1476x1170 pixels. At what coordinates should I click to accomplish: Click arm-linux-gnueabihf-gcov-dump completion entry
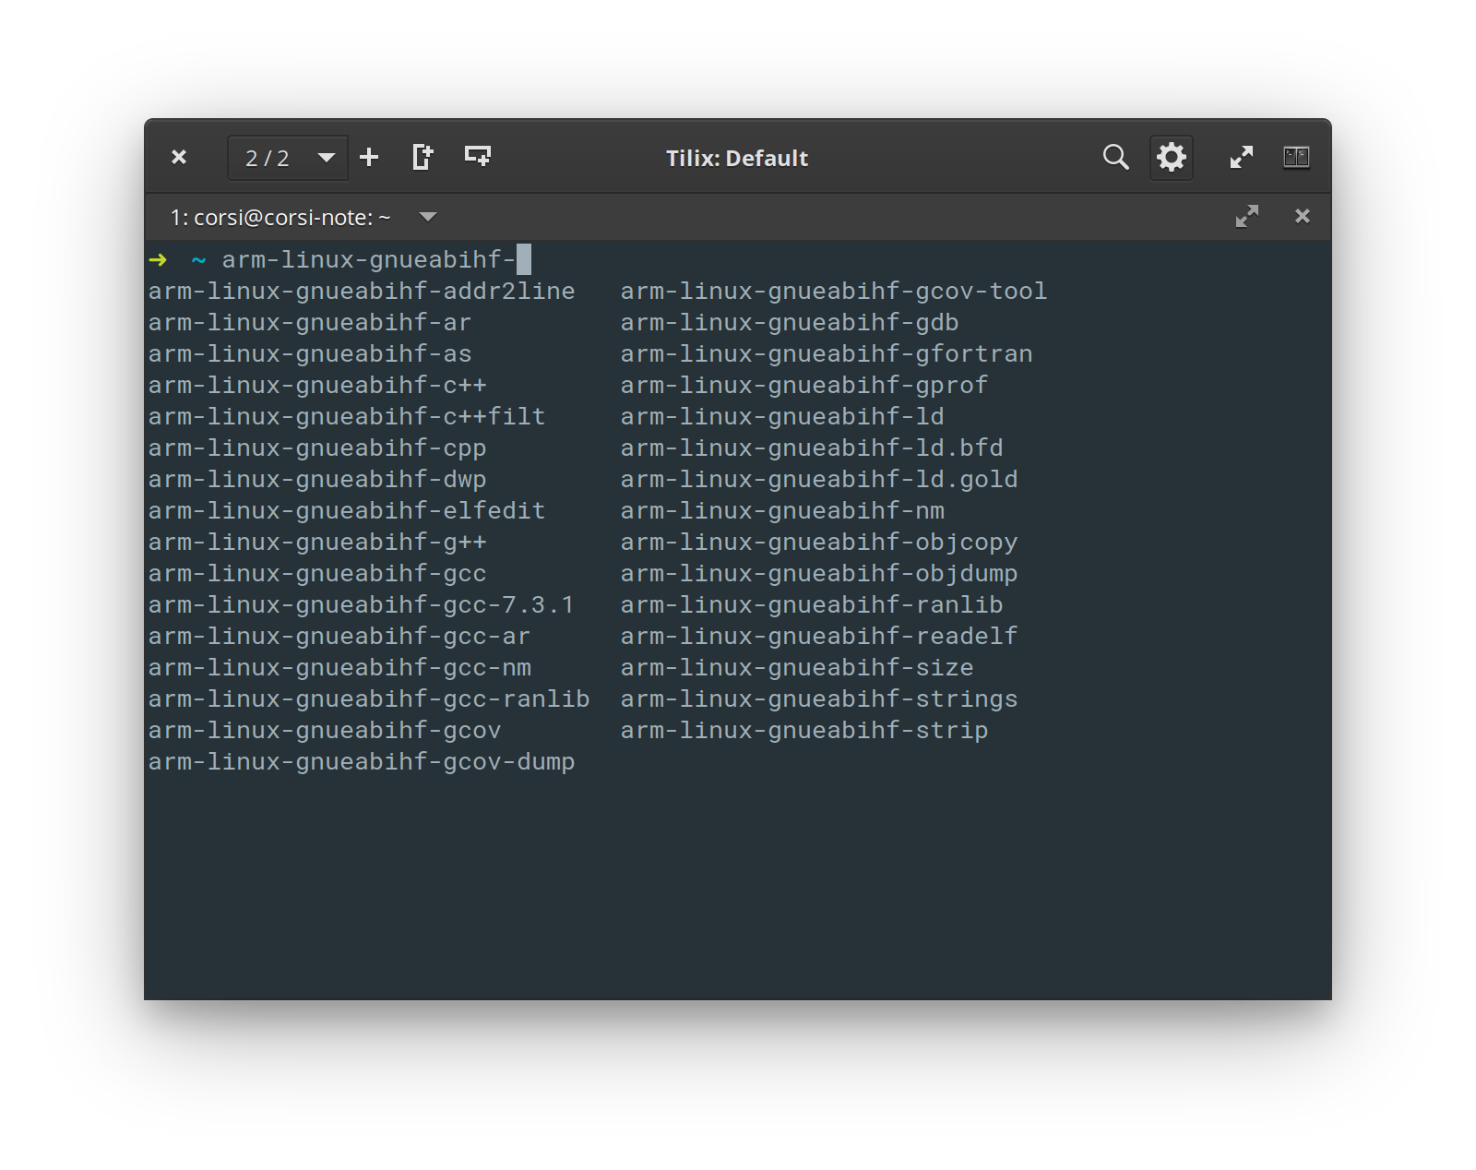pos(362,762)
